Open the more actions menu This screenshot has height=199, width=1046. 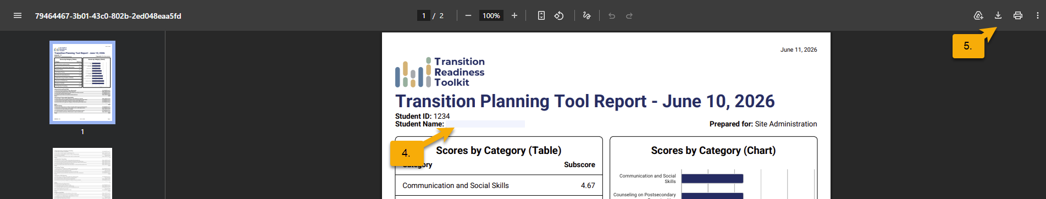point(1038,15)
